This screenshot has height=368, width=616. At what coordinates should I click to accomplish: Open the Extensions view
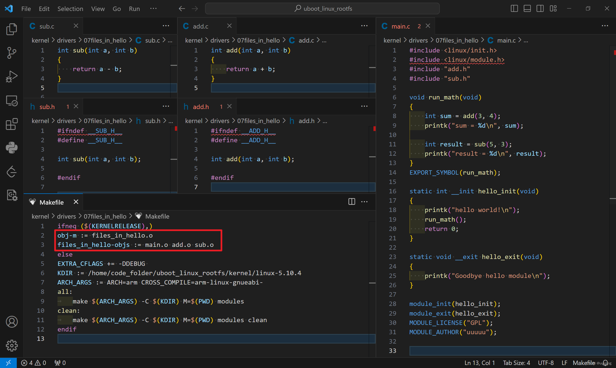(x=12, y=124)
